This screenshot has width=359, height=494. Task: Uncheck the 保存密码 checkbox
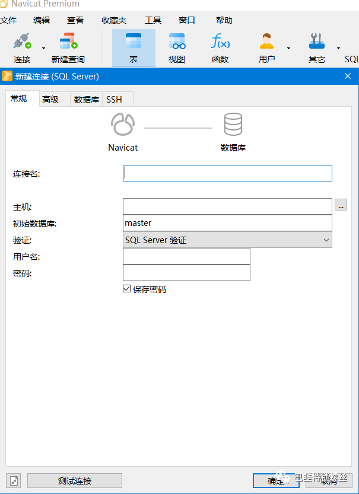click(x=126, y=289)
